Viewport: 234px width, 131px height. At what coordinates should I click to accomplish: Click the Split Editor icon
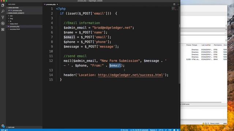click(174, 4)
